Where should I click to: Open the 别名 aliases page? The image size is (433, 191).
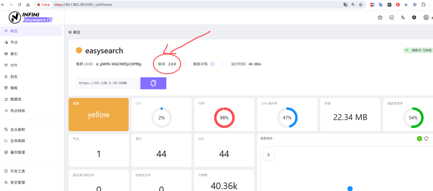(x=31, y=77)
